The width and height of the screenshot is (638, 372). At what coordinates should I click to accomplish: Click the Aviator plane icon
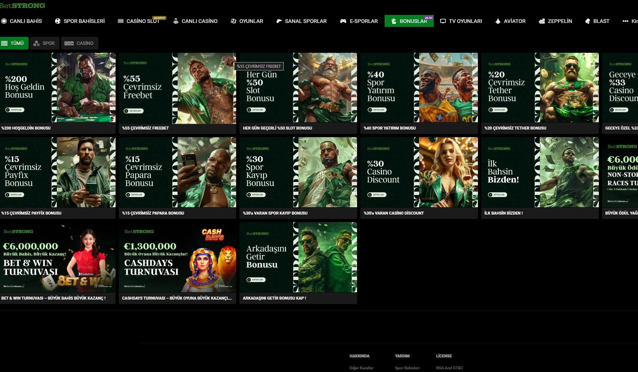[498, 21]
